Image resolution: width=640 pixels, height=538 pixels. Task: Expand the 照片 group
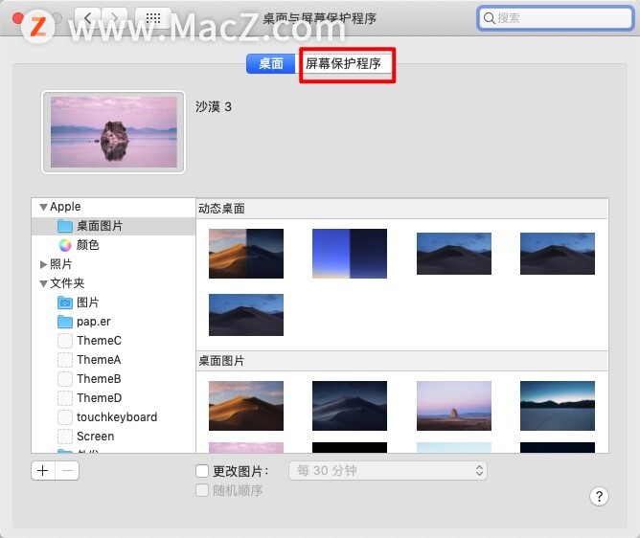coord(43,265)
